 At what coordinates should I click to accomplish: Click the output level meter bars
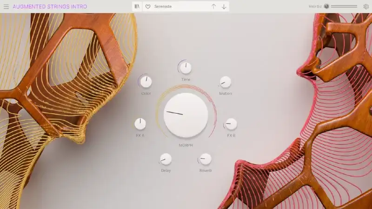point(344,7)
